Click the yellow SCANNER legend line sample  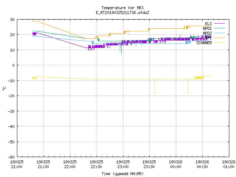coord(219,43)
